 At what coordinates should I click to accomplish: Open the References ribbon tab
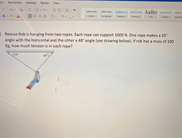(15, 3)
